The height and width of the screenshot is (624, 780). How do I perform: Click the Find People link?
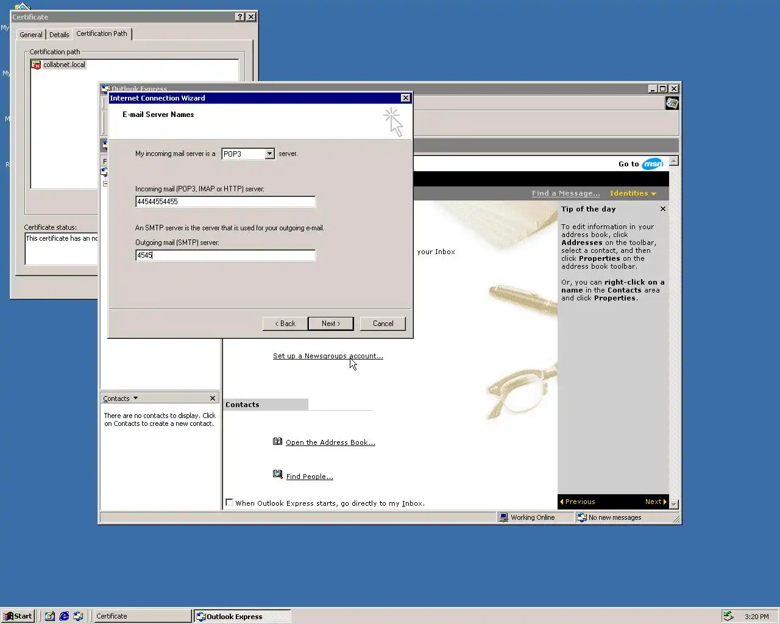310,477
